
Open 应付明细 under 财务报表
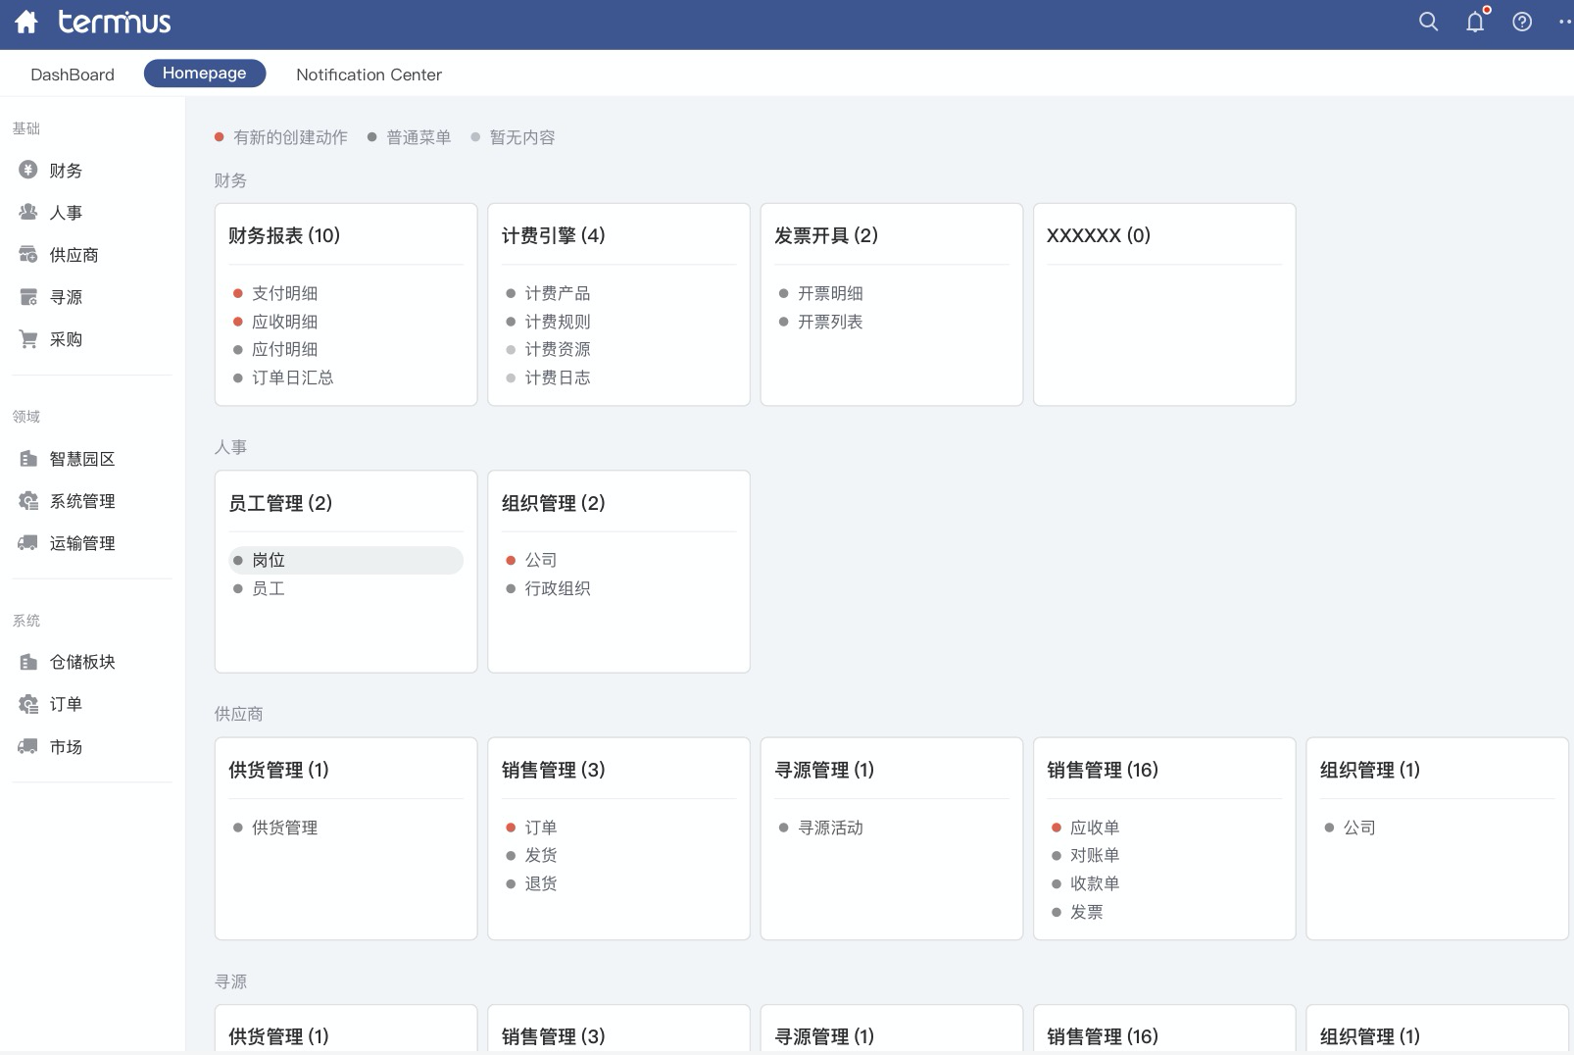(284, 349)
